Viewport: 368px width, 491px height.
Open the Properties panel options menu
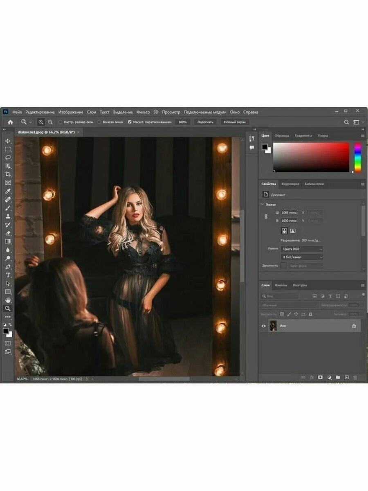(362, 184)
